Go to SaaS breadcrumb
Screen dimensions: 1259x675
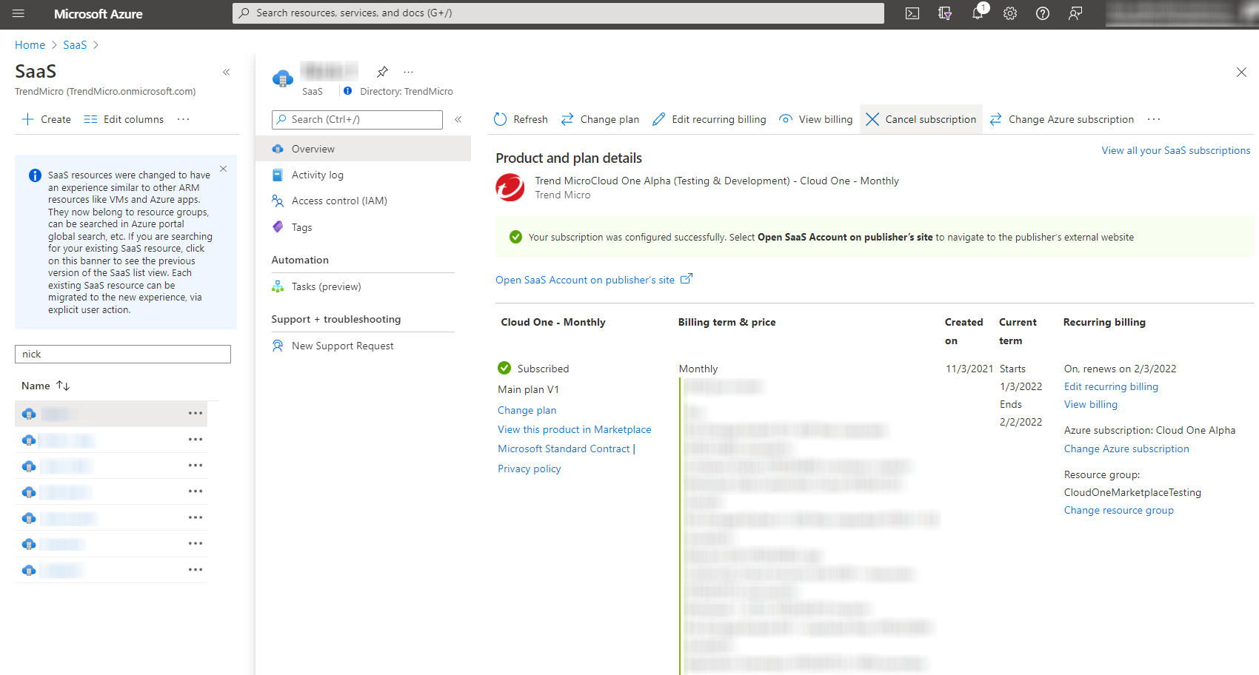click(x=75, y=45)
